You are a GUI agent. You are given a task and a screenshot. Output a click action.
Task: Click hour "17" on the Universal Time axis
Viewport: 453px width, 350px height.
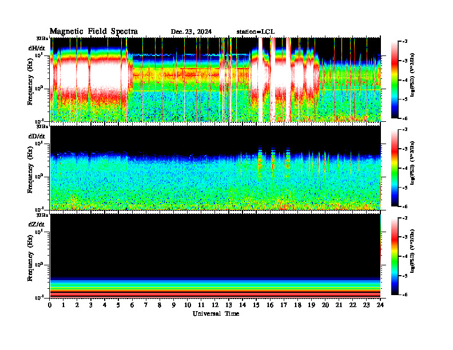(284, 305)
